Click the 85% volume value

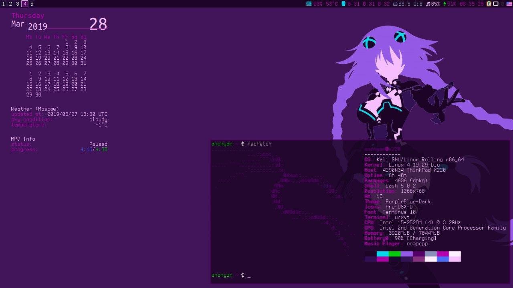click(x=435, y=4)
